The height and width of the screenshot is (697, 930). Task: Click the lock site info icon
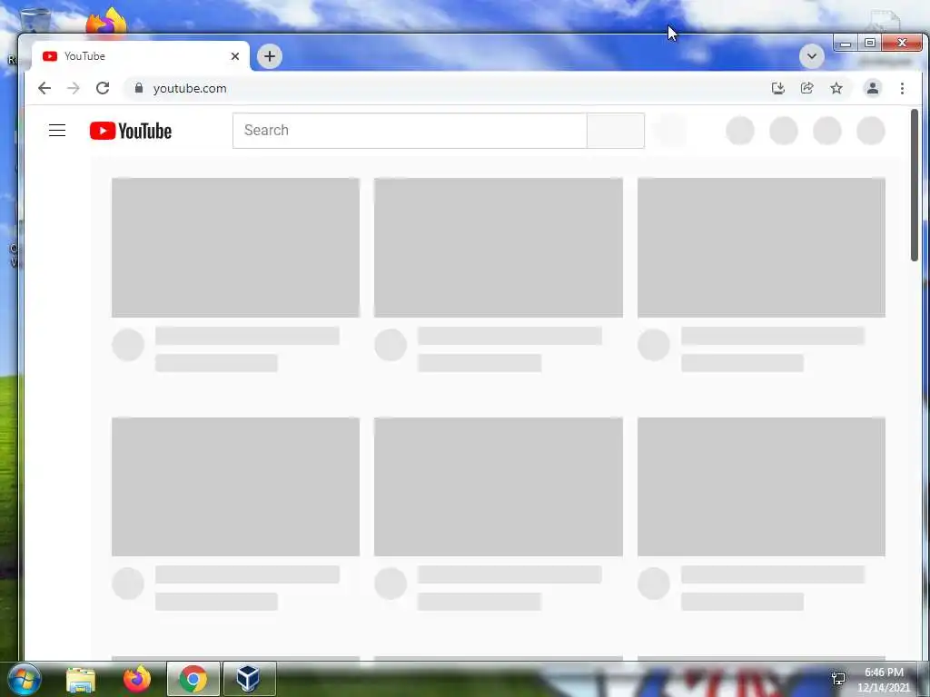point(139,88)
